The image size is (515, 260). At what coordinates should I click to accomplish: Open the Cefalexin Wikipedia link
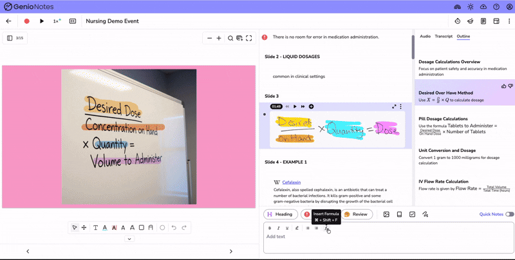[292, 182]
